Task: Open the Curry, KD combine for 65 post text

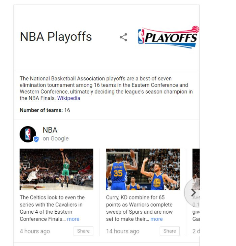Action: [x=139, y=208]
